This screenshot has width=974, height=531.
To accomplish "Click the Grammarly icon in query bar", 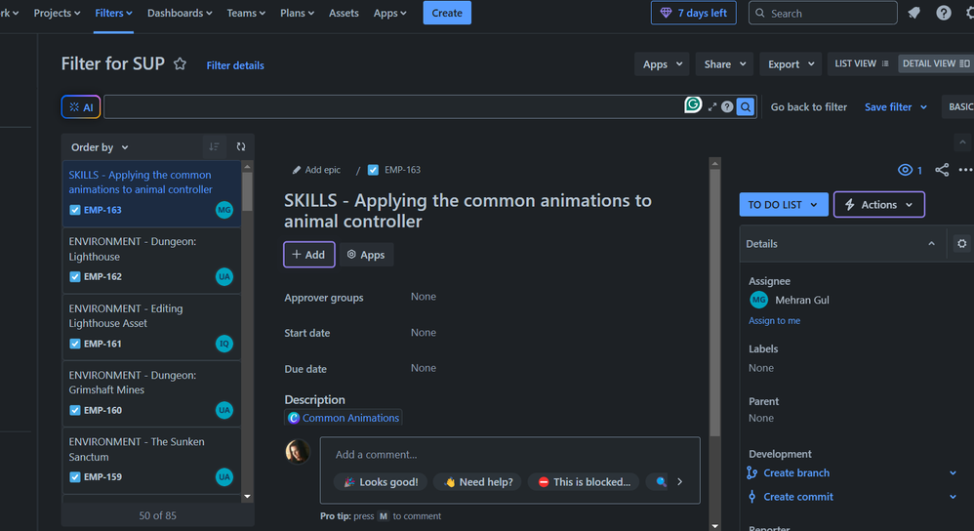I will pos(693,105).
